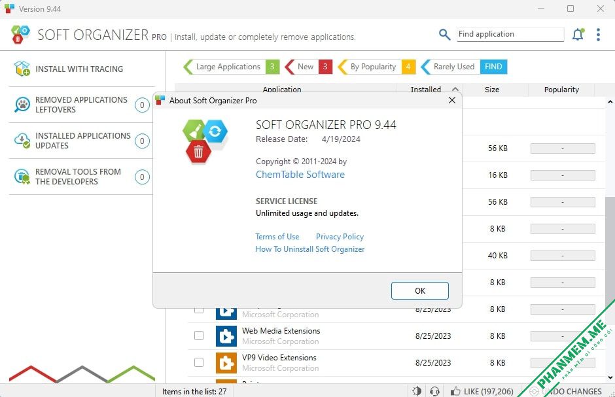
Task: Click the 8/25/2023 date for VP9 Video Extensions
Action: pyautogui.click(x=433, y=362)
